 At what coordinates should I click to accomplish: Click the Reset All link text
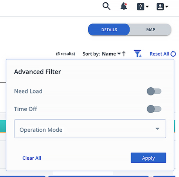(159, 54)
